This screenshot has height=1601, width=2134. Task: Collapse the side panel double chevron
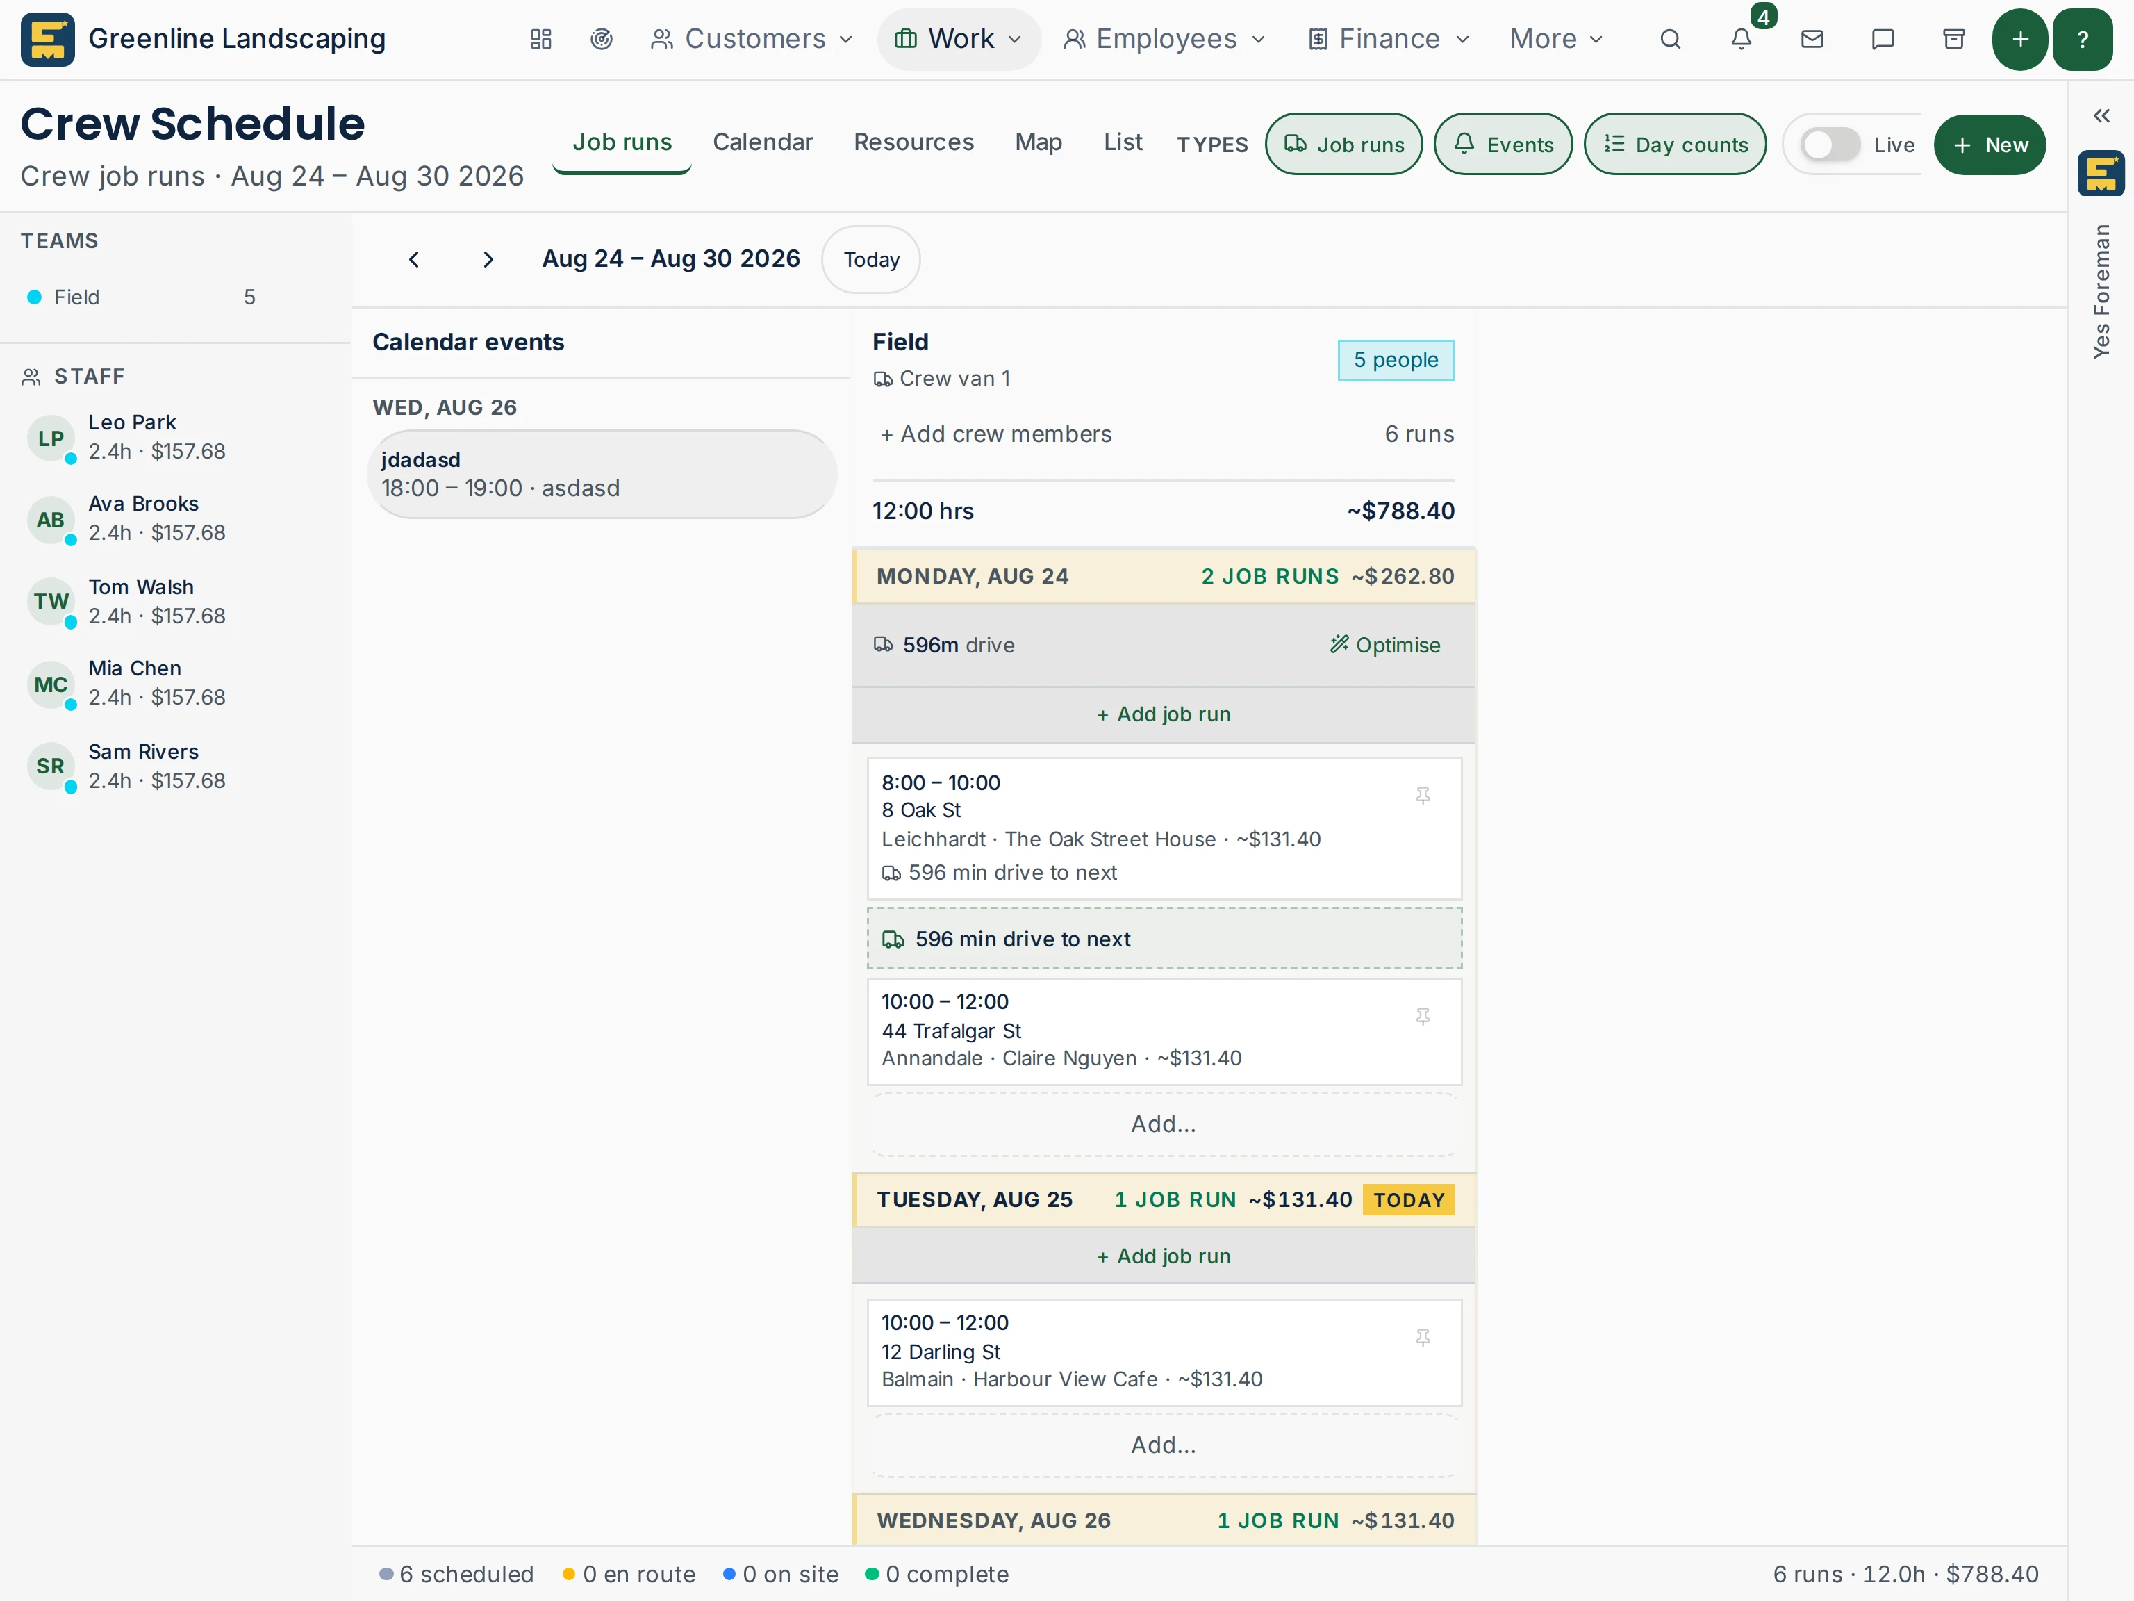pos(2101,116)
